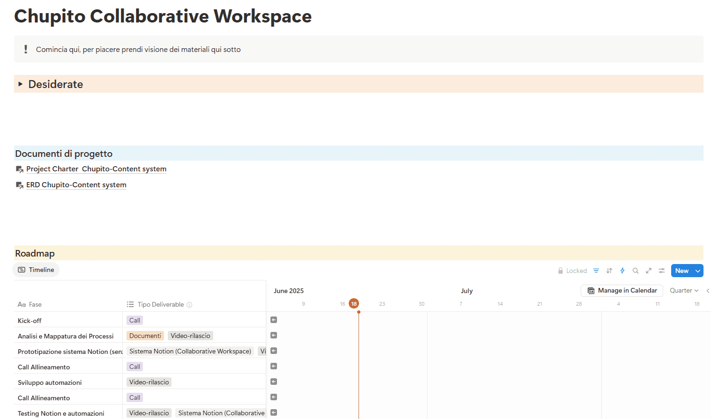The height and width of the screenshot is (419, 711).
Task: Switch to the Timeline view tab
Action: point(36,270)
